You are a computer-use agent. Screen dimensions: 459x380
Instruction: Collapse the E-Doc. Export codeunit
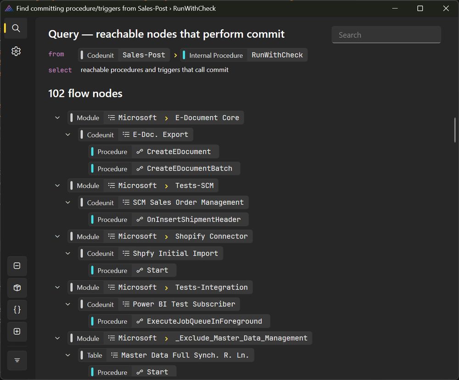pyautogui.click(x=68, y=134)
